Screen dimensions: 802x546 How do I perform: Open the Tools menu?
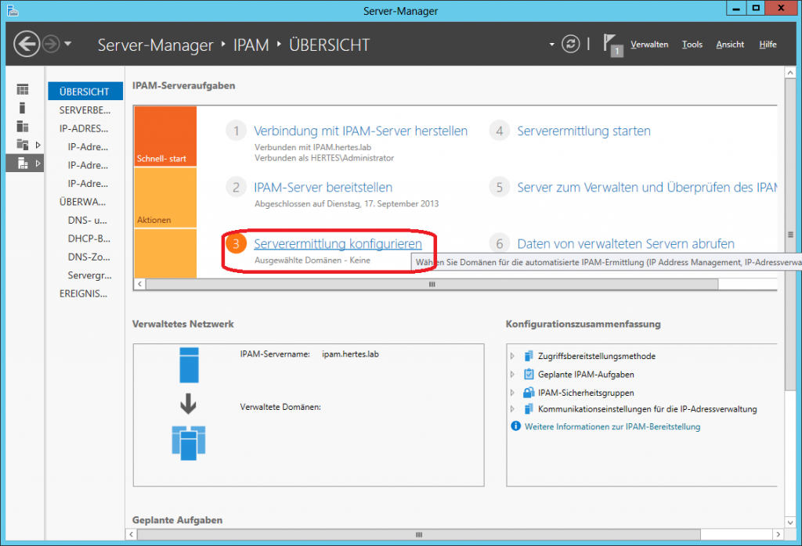coord(692,45)
